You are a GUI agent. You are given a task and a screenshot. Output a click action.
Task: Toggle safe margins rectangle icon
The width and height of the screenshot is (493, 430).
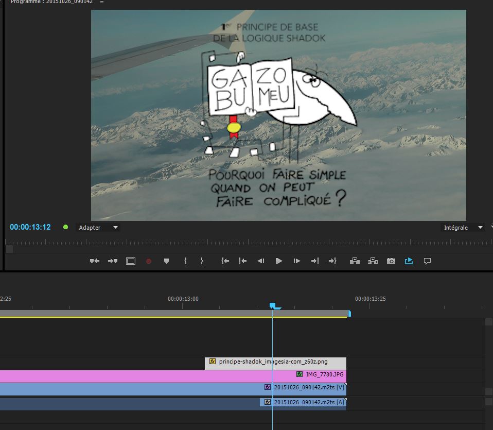click(x=131, y=261)
